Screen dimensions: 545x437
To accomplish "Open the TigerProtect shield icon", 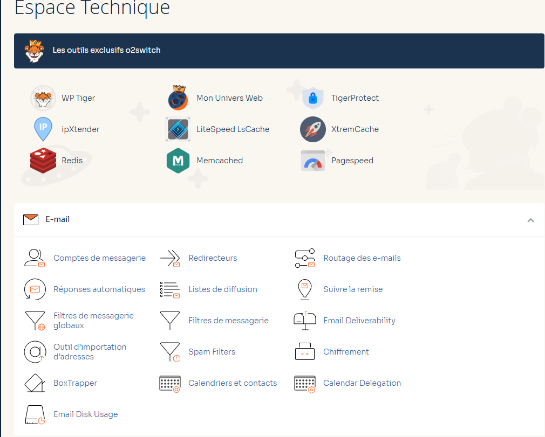I will coord(313,98).
